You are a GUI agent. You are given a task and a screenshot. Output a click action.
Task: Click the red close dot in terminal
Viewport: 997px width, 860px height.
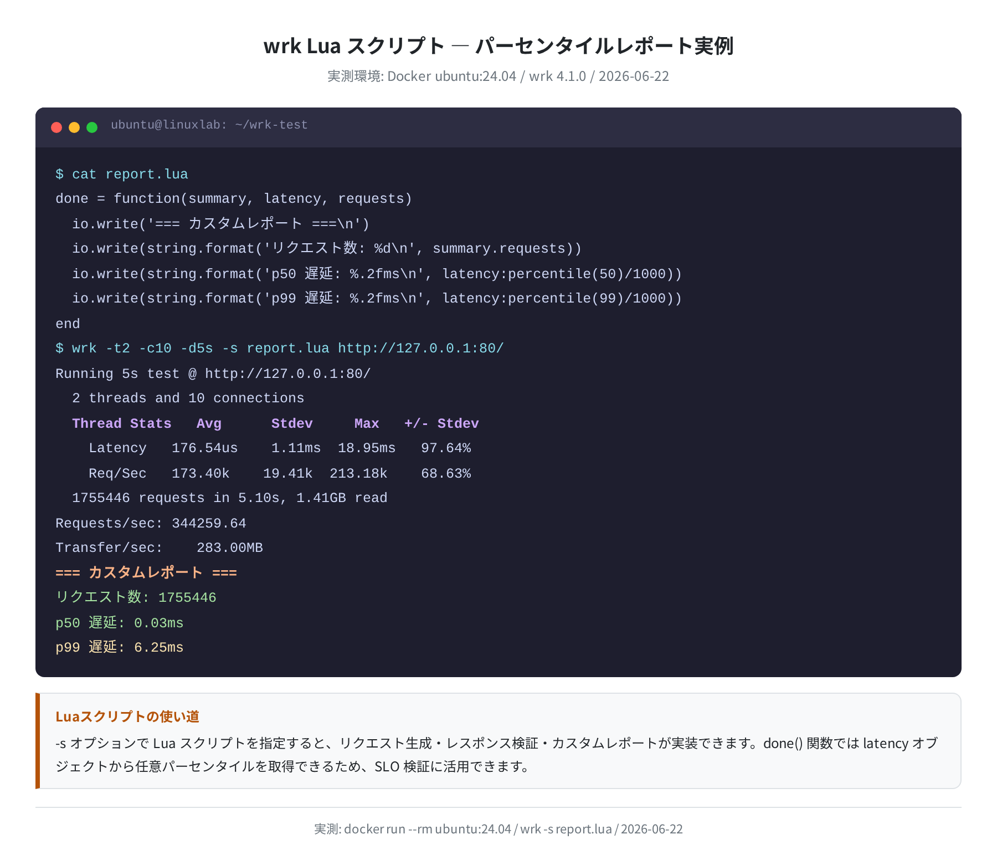[56, 127]
